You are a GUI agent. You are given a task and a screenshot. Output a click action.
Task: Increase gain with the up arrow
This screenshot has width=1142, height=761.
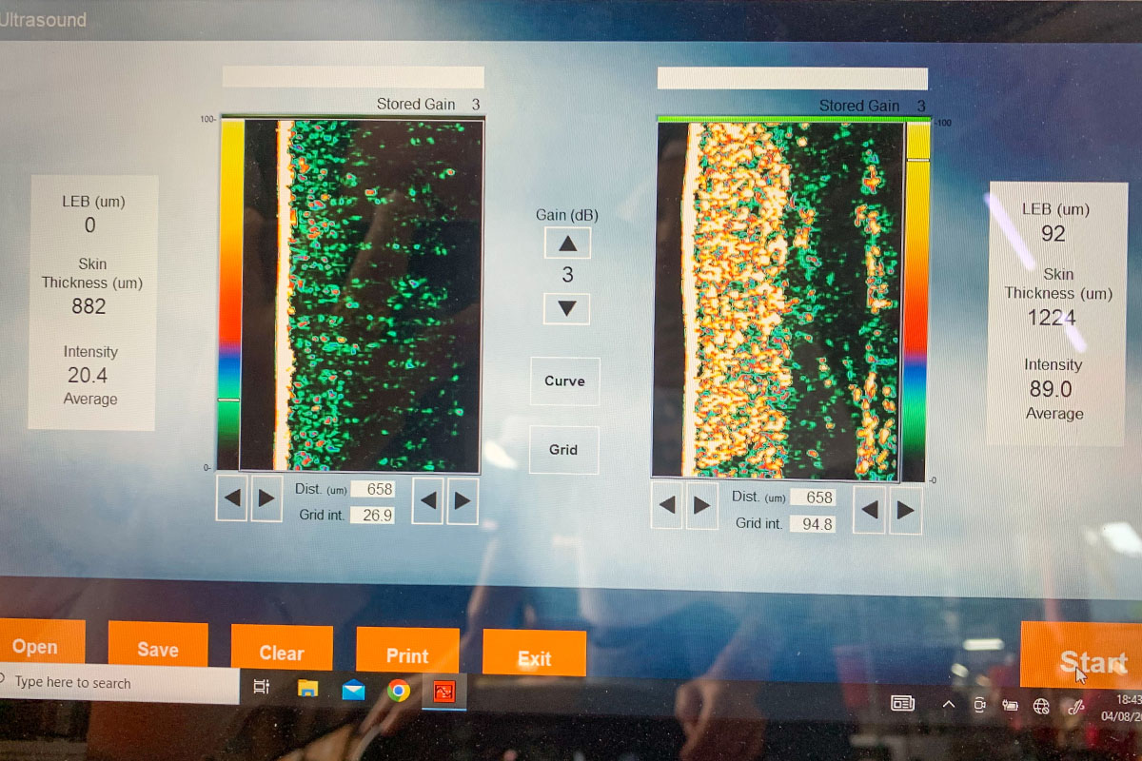click(567, 244)
